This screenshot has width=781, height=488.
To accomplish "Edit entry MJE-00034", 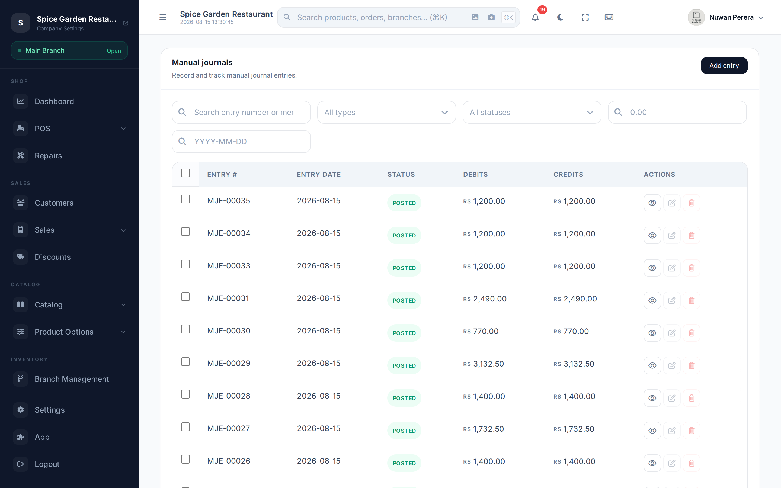I will click(x=672, y=235).
